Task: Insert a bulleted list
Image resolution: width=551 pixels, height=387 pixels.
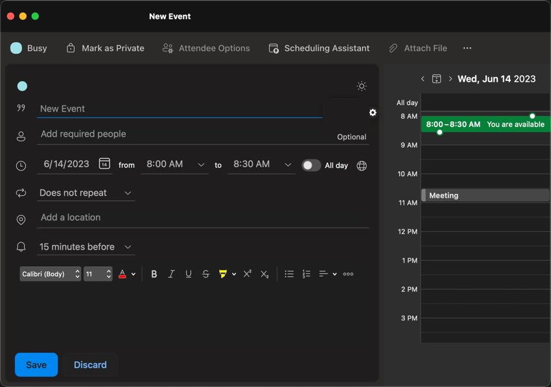Action: click(289, 274)
